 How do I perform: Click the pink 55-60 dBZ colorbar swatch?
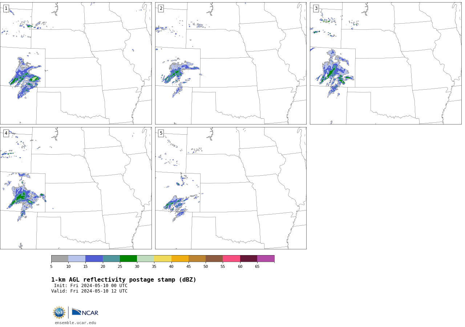(x=231, y=259)
